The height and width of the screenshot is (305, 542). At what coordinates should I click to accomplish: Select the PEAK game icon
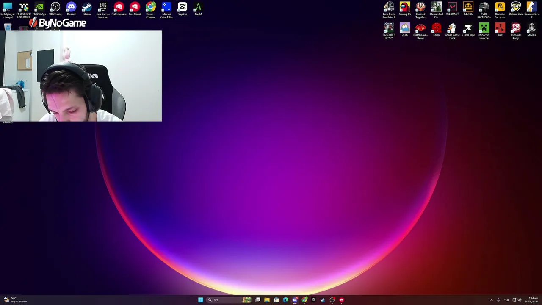405,30
